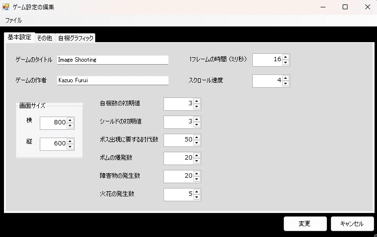The image size is (377, 237).
Task: Click the 画面サイズ group label
Action: (x=32, y=106)
